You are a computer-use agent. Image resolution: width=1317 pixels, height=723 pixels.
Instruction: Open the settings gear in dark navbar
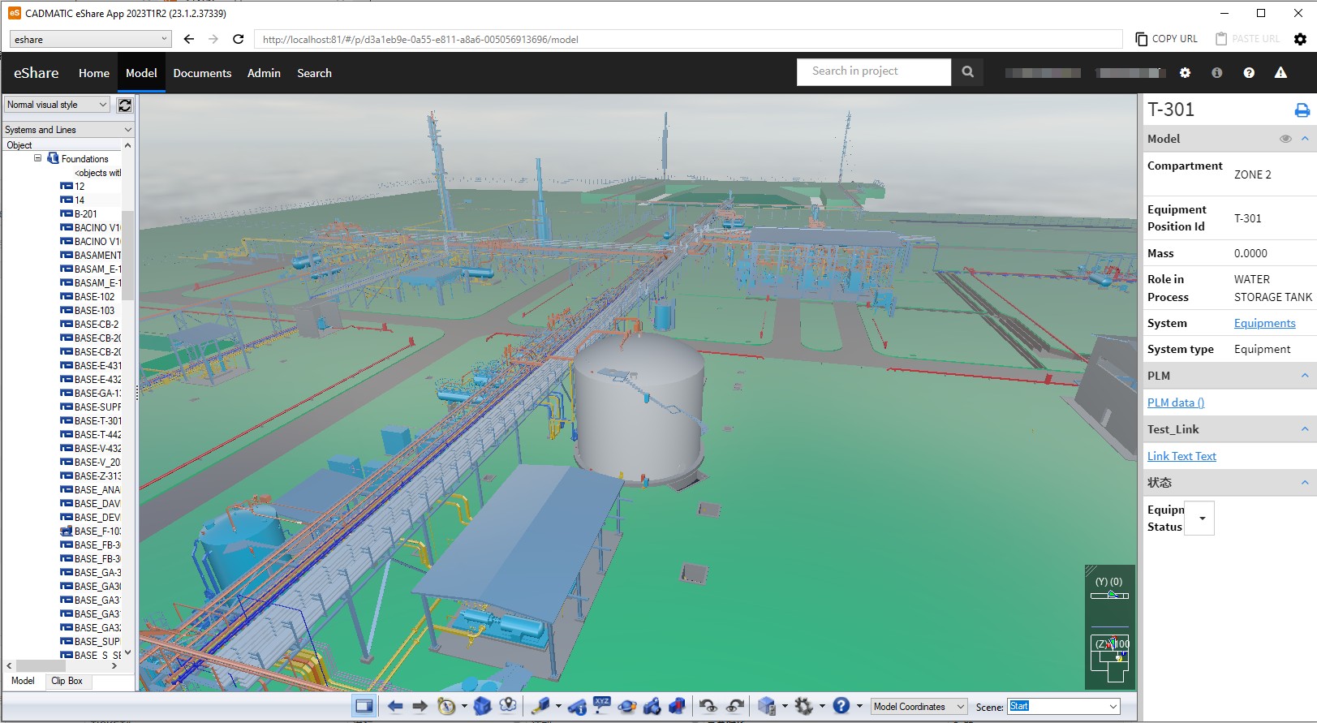click(1185, 73)
